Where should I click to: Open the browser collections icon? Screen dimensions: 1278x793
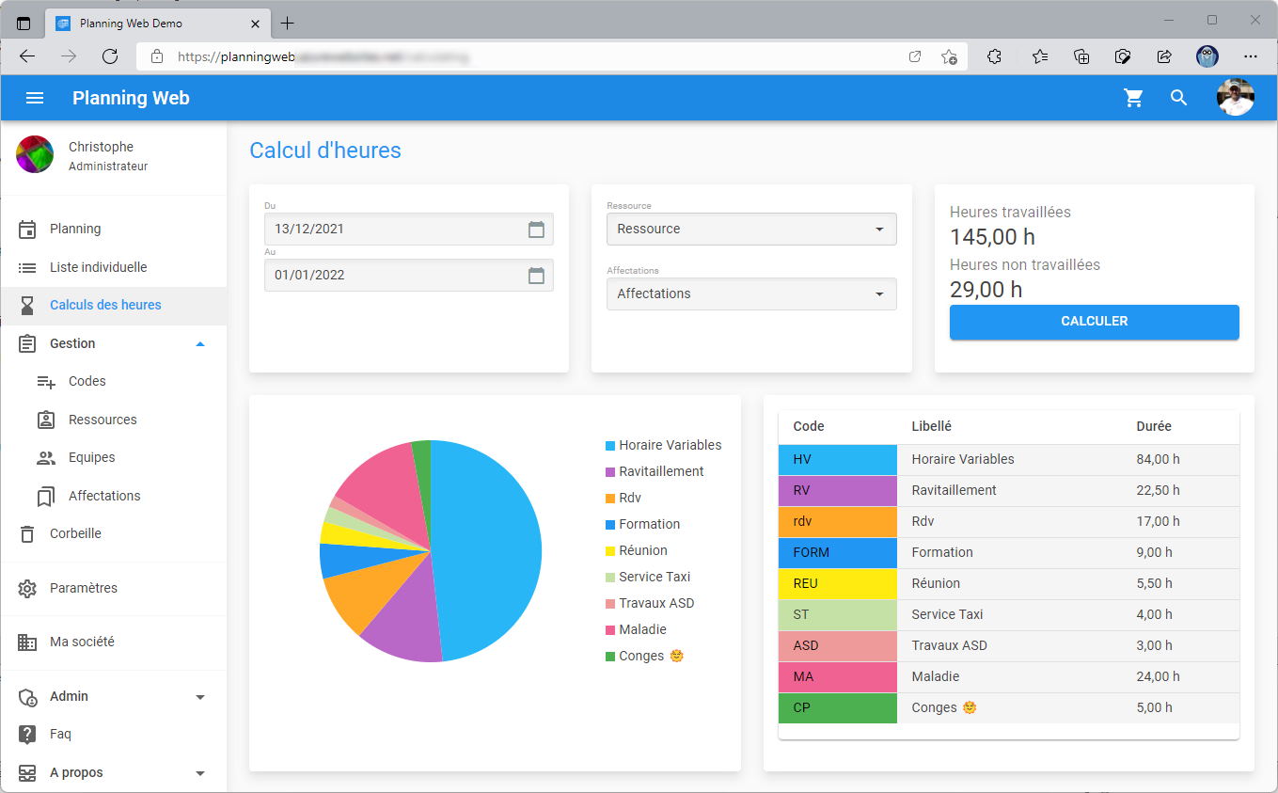[x=1081, y=56]
